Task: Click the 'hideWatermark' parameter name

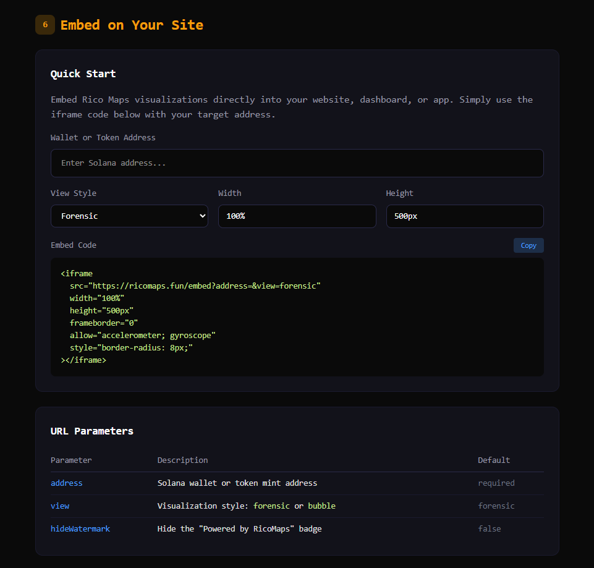Action: coord(80,528)
